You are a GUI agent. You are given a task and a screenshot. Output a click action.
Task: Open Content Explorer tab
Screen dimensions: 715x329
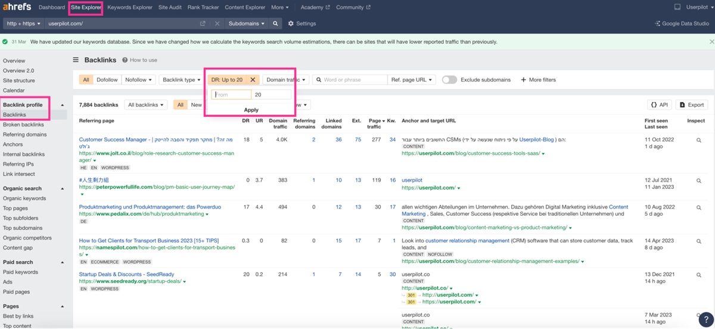point(245,7)
